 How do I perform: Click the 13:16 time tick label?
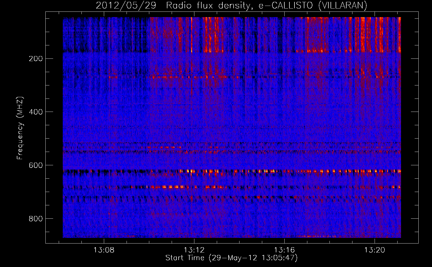click(285, 250)
